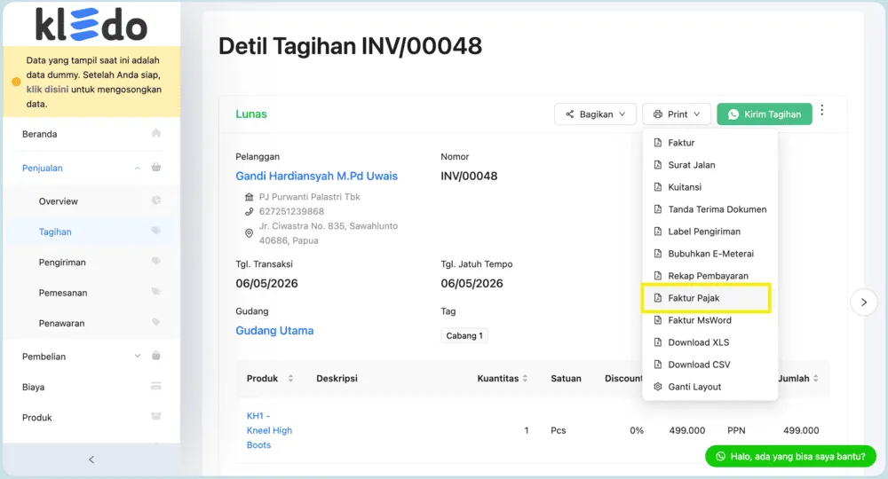Click the three-dot more options icon
The image size is (888, 479).
pos(821,110)
